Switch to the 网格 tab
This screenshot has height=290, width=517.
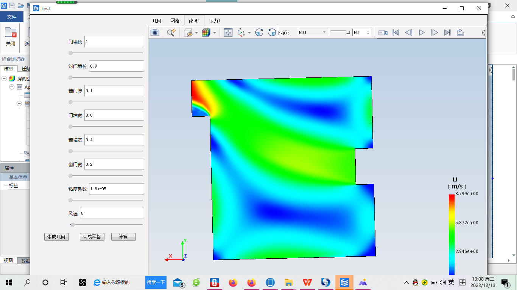click(175, 21)
